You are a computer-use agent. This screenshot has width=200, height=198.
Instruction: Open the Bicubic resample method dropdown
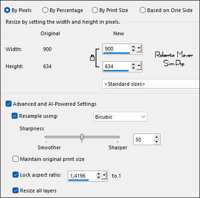pyautogui.click(x=120, y=117)
